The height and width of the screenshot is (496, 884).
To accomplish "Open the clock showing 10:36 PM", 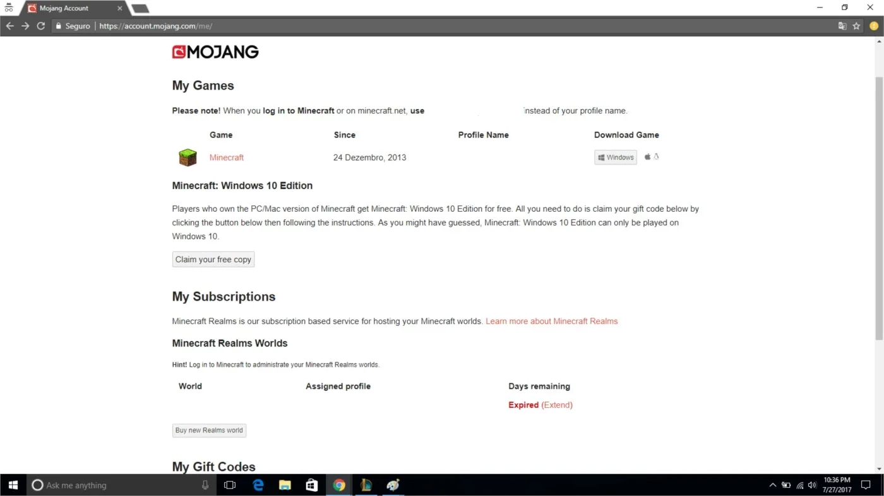I will (837, 485).
